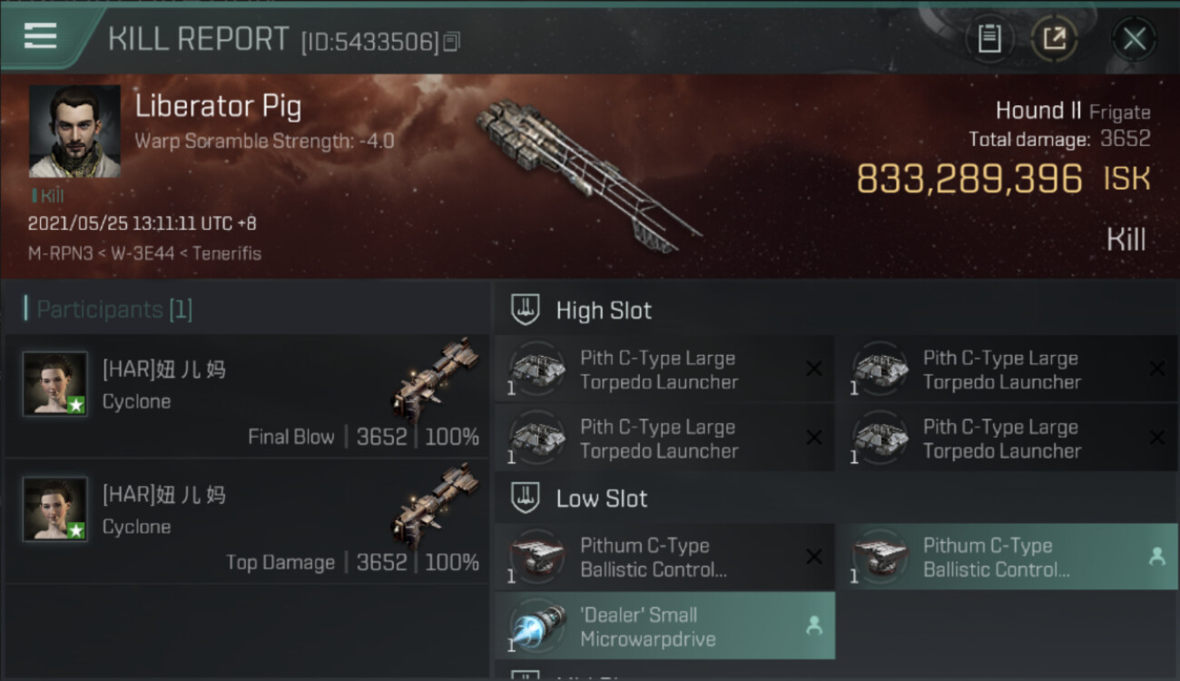This screenshot has height=681, width=1180.
Task: Share kill report via export icon
Action: click(x=1054, y=39)
